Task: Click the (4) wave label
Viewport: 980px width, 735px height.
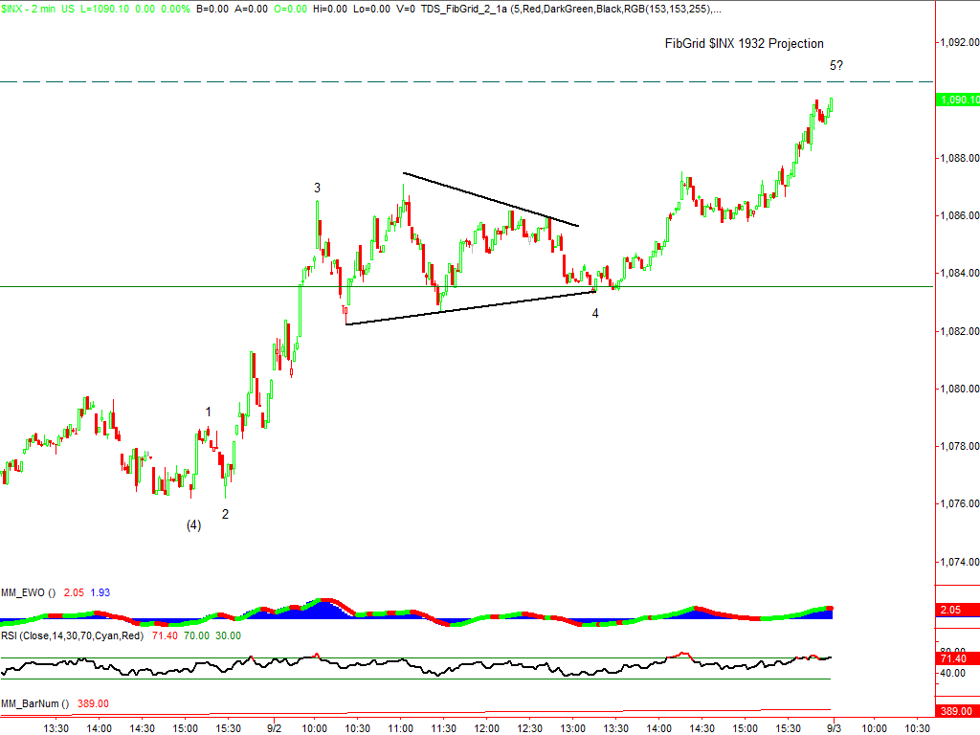Action: pos(193,524)
